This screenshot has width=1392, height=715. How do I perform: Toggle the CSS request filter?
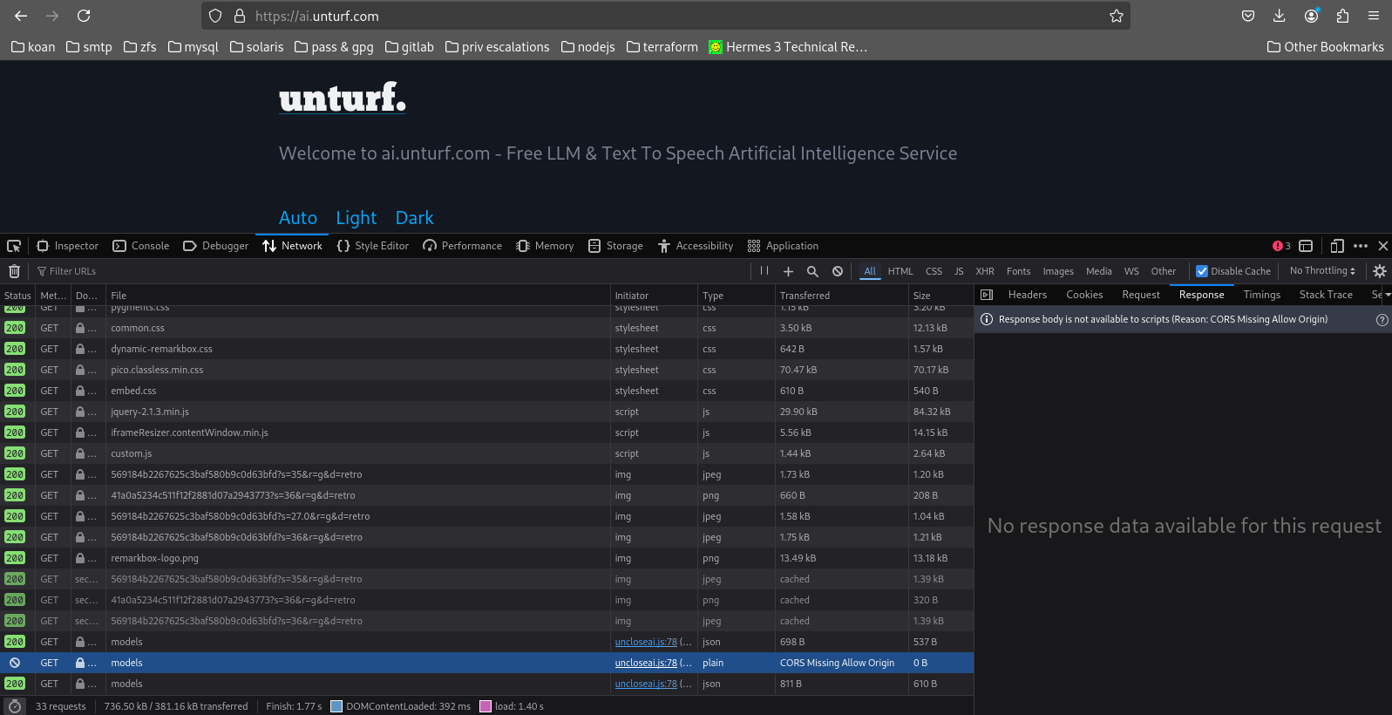click(x=934, y=271)
